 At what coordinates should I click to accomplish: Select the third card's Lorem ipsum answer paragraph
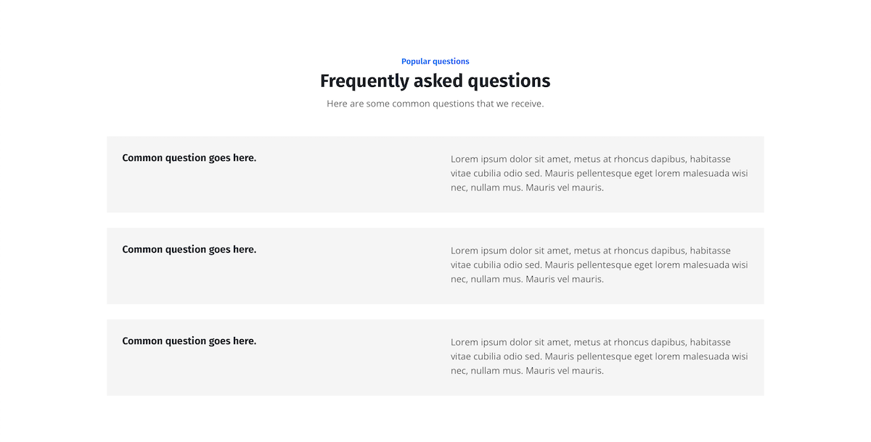[599, 356]
